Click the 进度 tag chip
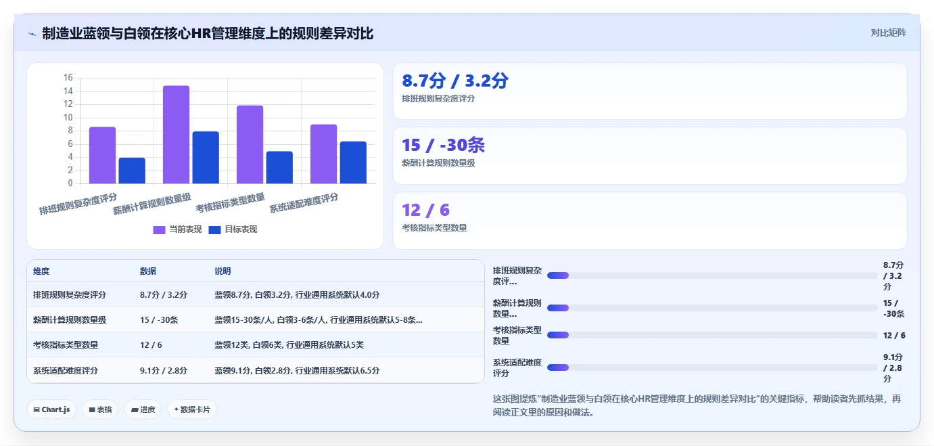Viewport: 934px width, 446px height. (143, 409)
